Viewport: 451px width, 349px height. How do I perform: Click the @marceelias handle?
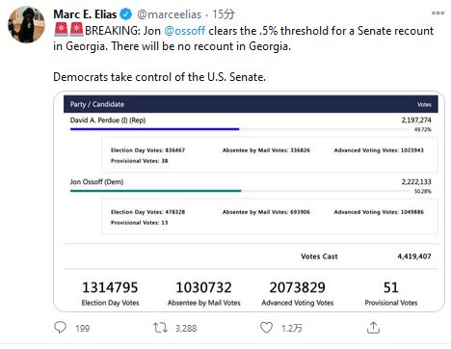[170, 14]
